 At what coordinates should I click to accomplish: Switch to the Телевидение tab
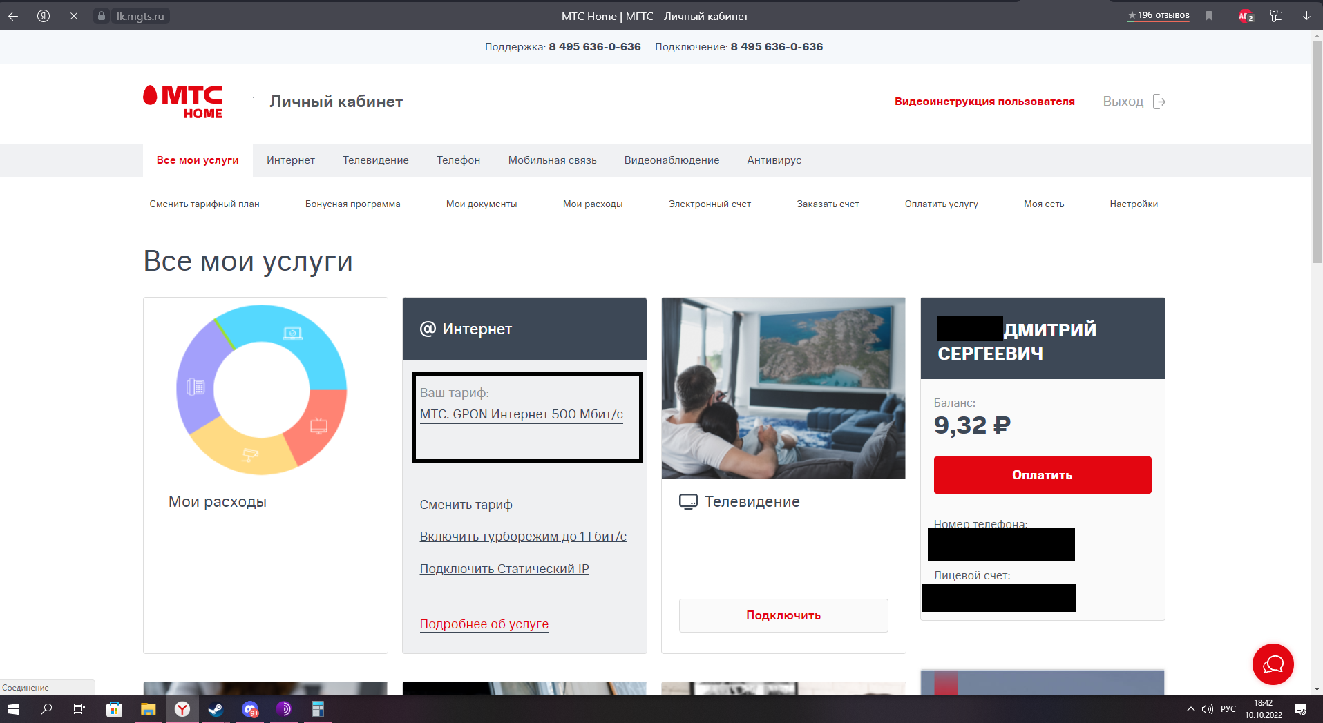[x=376, y=160]
